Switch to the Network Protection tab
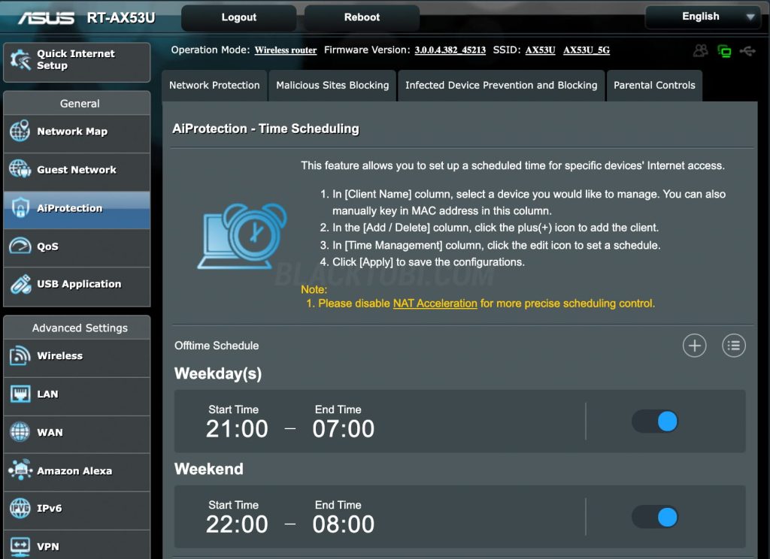 [x=214, y=86]
